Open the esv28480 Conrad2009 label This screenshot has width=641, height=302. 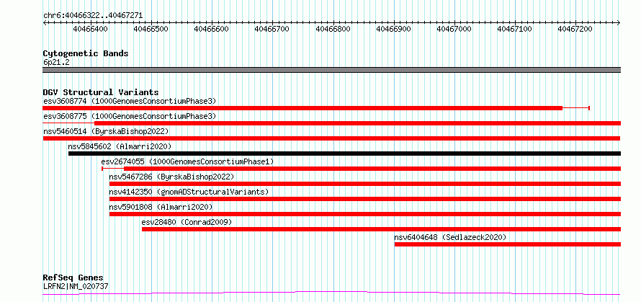click(x=187, y=222)
